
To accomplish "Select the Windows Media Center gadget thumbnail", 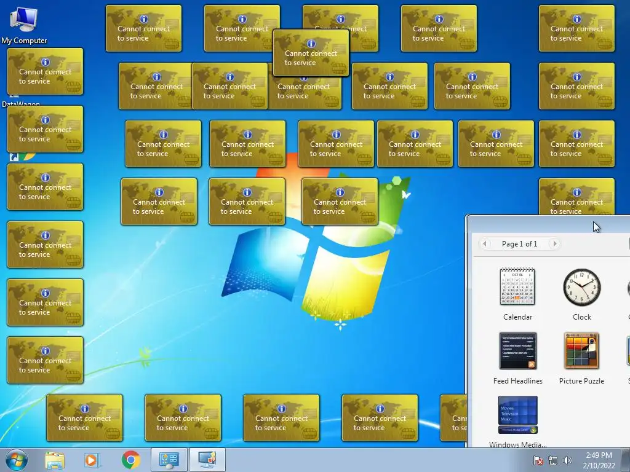I will (x=517, y=415).
